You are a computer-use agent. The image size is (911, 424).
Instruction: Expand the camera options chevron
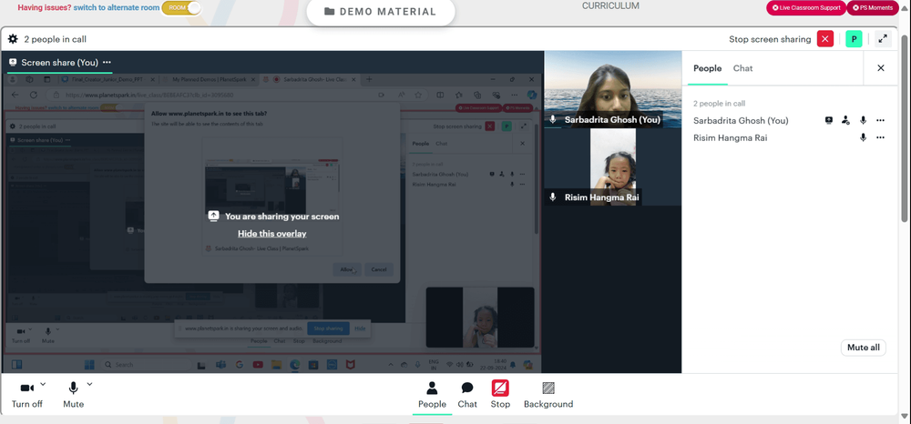pyautogui.click(x=43, y=384)
